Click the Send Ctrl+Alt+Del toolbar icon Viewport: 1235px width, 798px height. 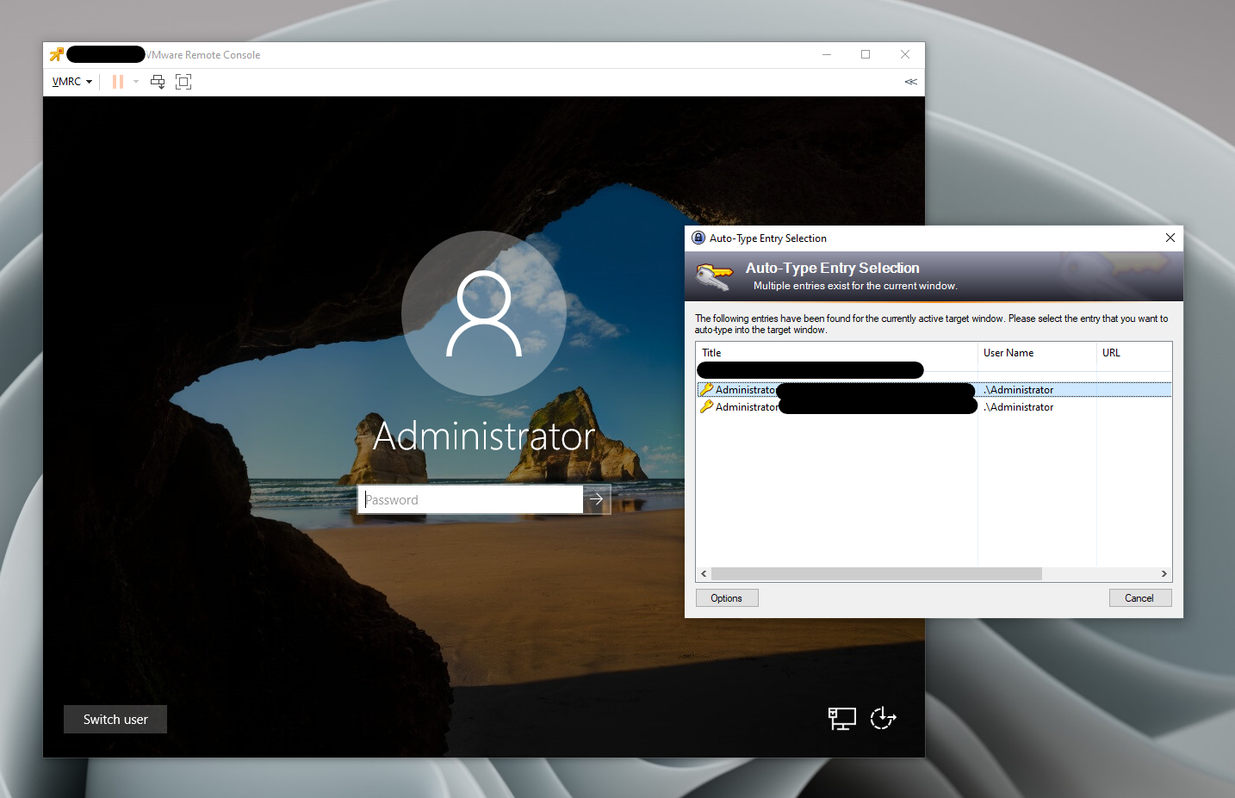[x=158, y=82]
